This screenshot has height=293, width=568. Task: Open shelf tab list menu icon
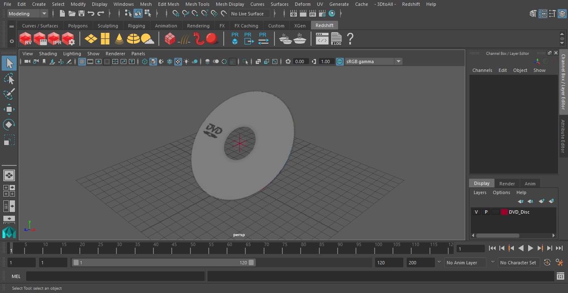coord(12,26)
